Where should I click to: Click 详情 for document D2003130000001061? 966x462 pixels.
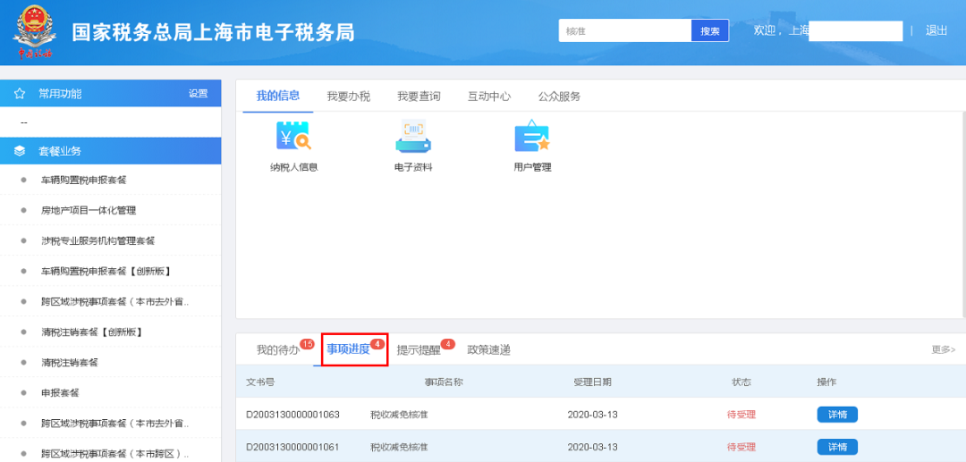click(x=836, y=447)
